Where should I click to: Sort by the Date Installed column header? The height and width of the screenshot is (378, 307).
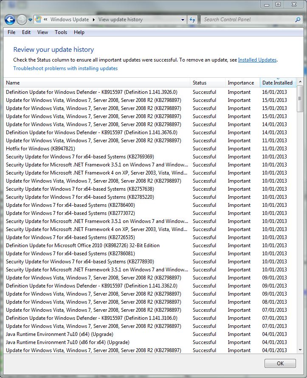click(278, 83)
